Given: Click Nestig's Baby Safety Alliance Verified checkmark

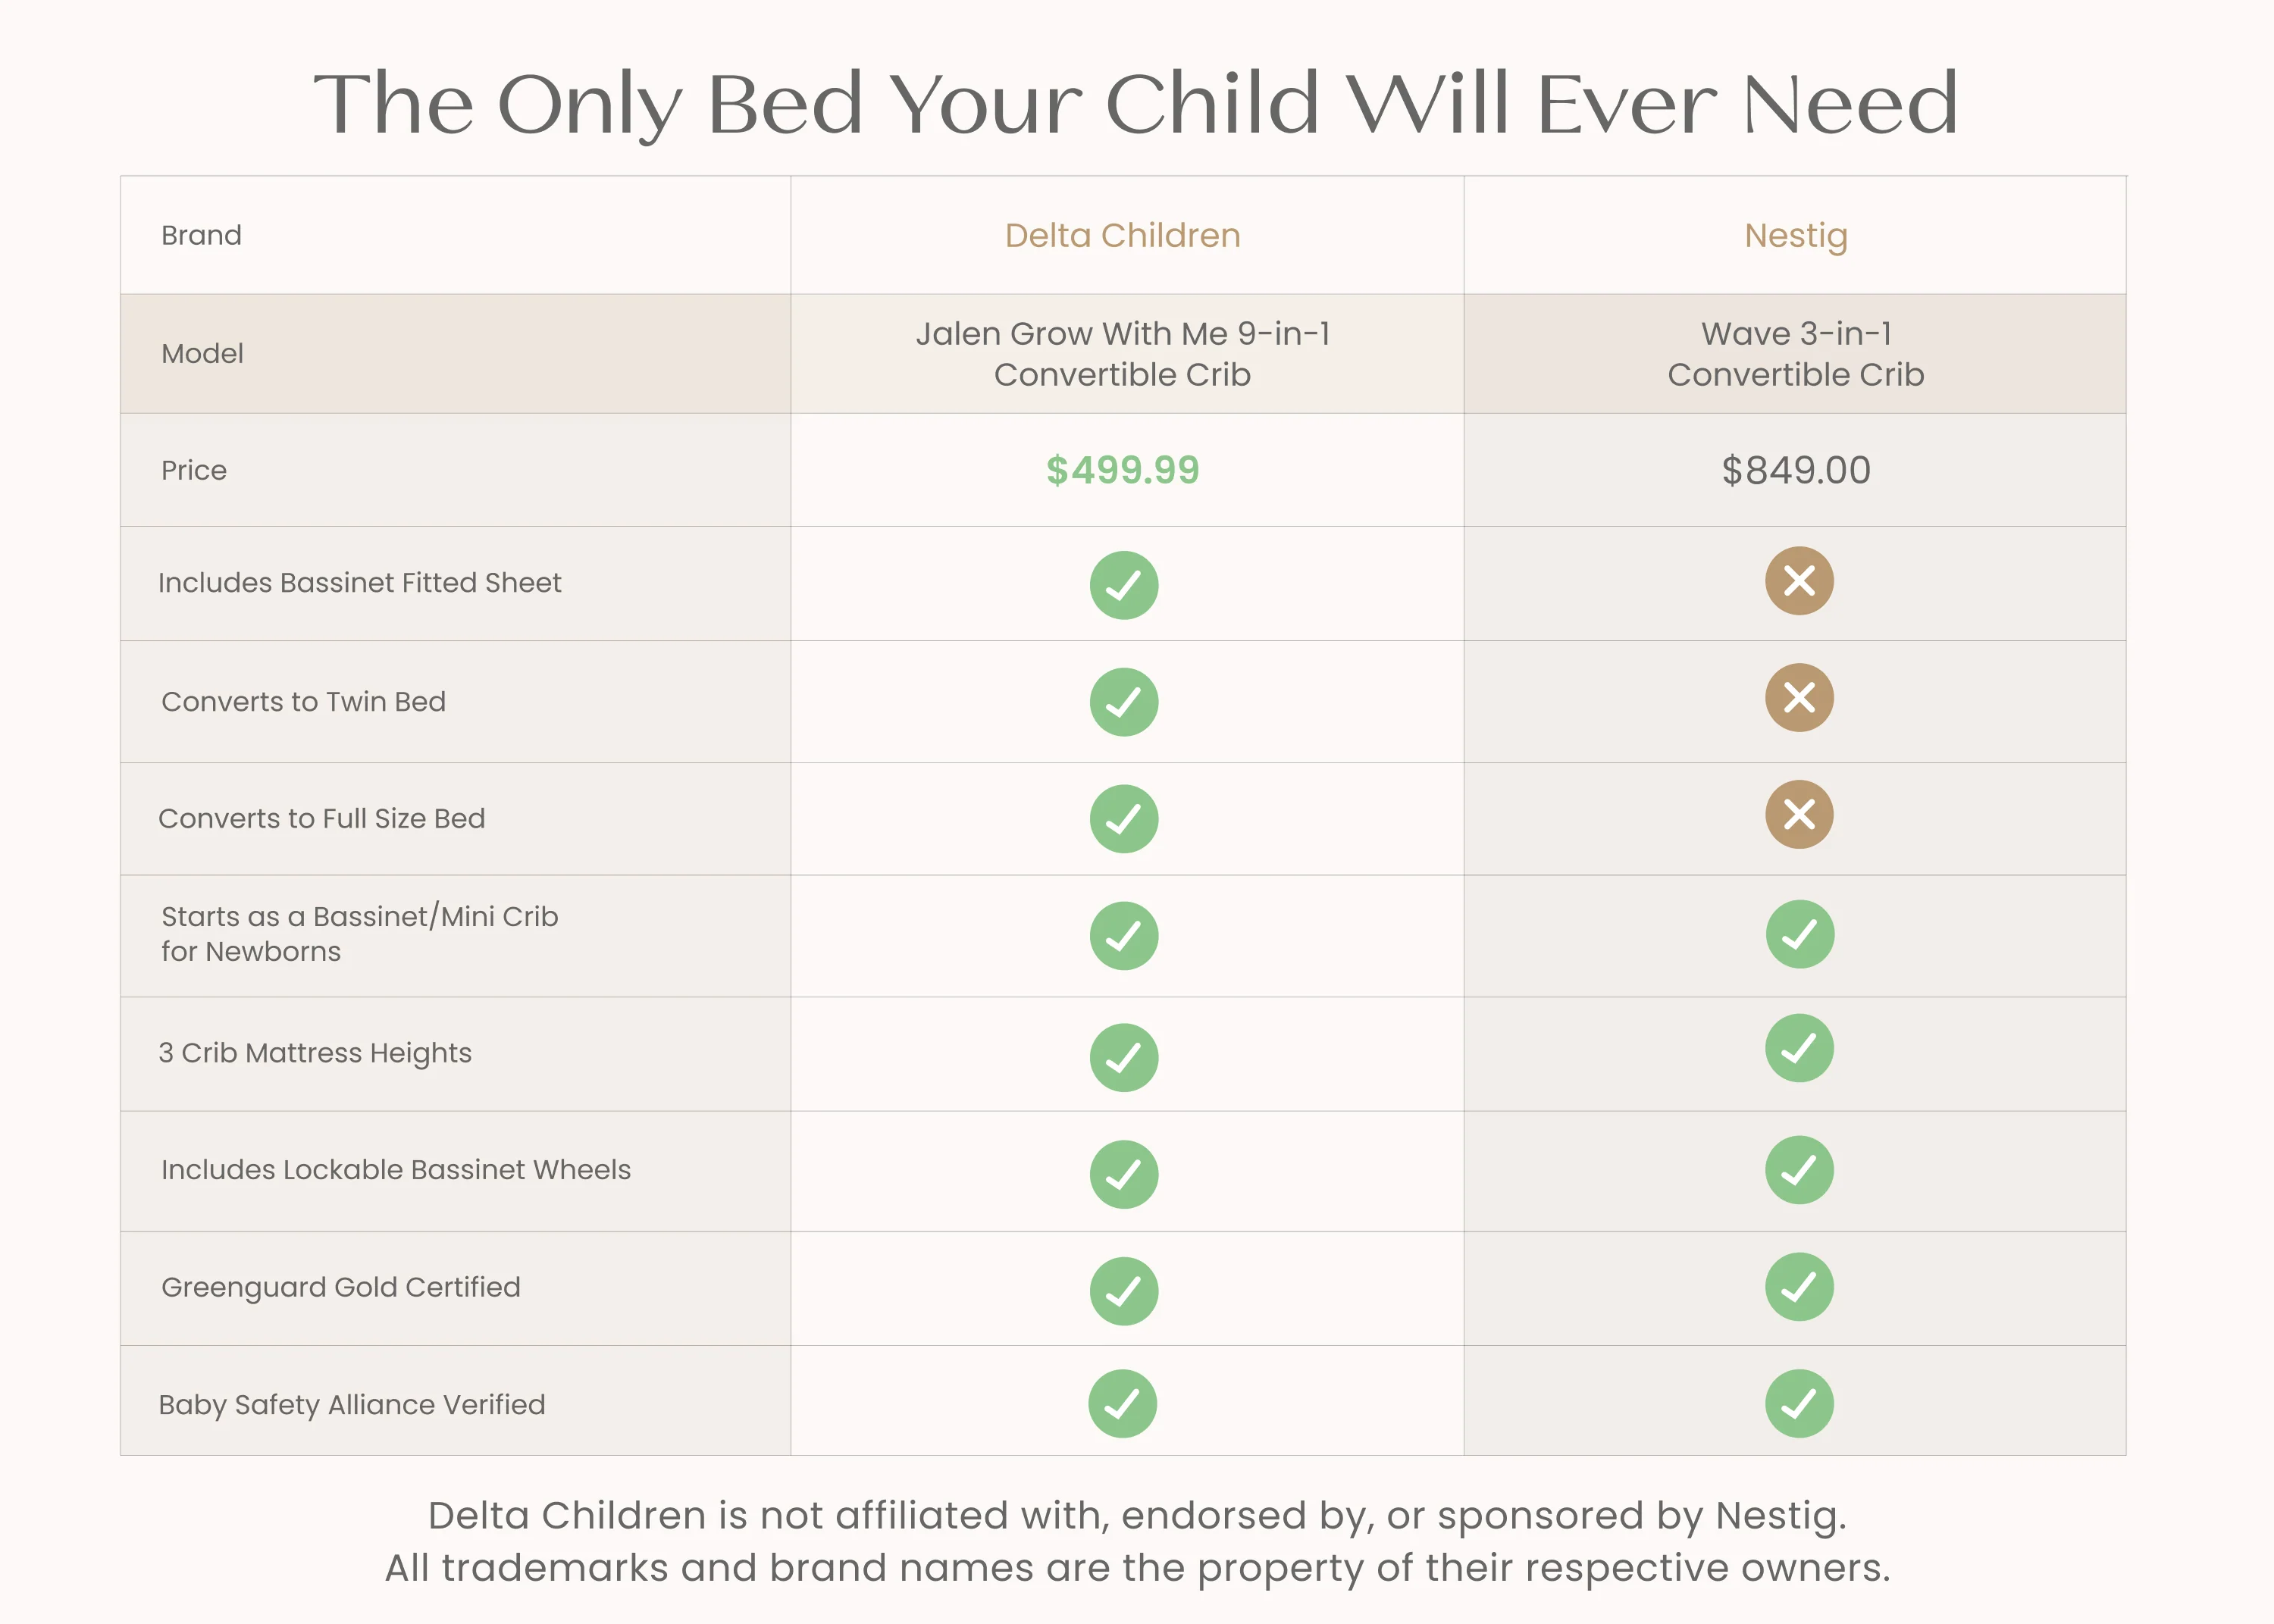Looking at the screenshot, I should click(1799, 1403).
